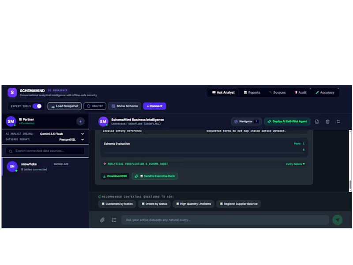
Task: Click the SchemaMind chat header SM avatar
Action: click(103, 122)
